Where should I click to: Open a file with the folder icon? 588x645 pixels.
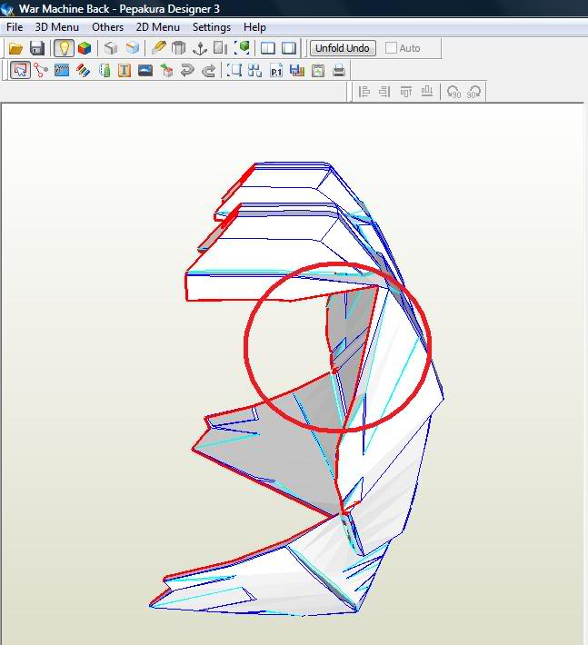coord(15,48)
